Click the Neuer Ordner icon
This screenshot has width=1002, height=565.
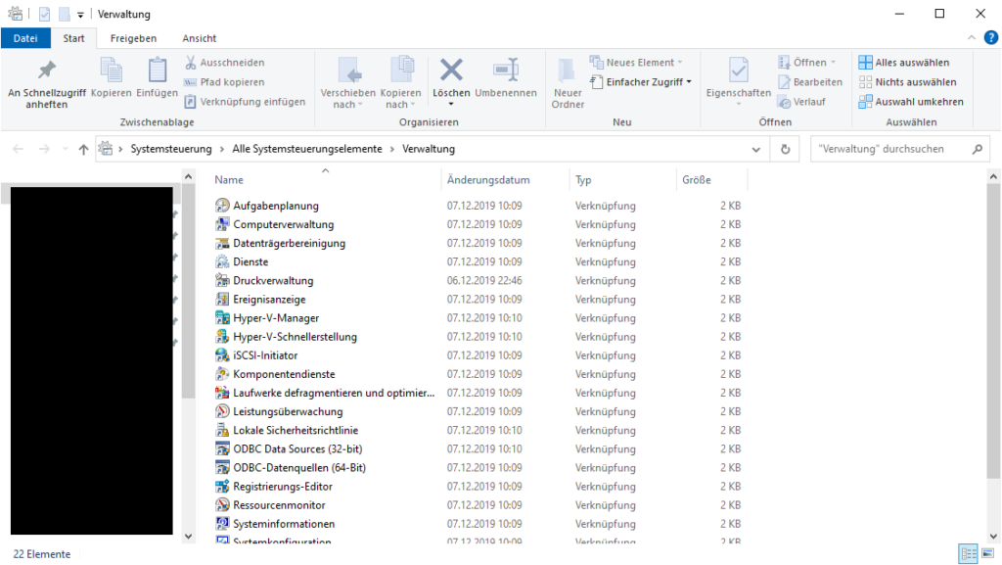tap(567, 71)
